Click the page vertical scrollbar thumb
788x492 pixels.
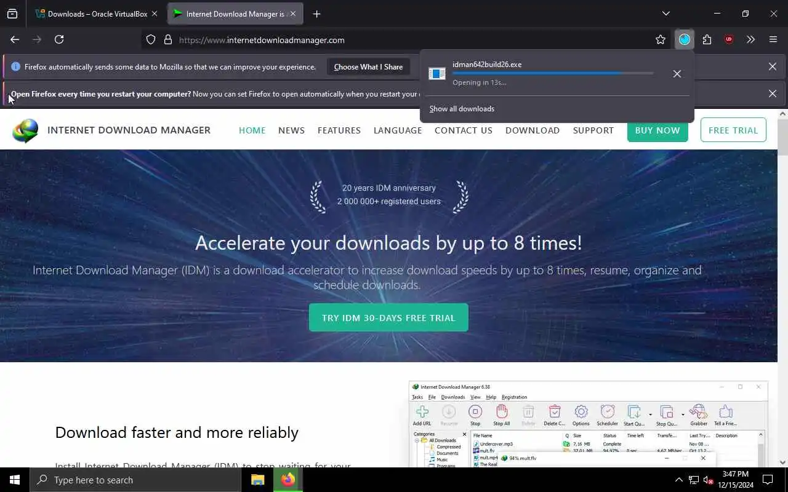click(x=782, y=137)
